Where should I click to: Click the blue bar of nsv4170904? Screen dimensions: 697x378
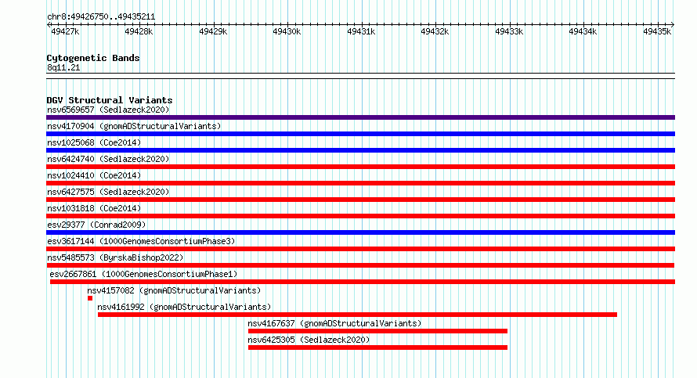pos(360,134)
